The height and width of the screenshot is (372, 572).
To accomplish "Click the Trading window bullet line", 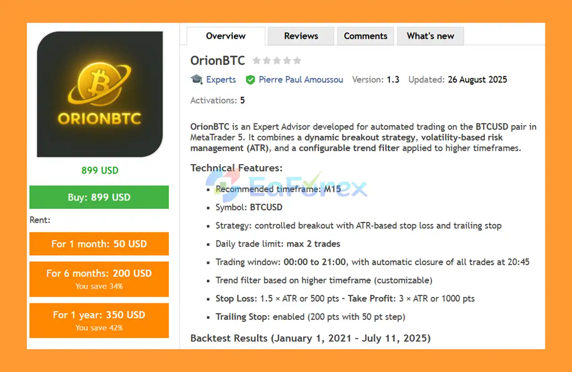I will pos(373,262).
